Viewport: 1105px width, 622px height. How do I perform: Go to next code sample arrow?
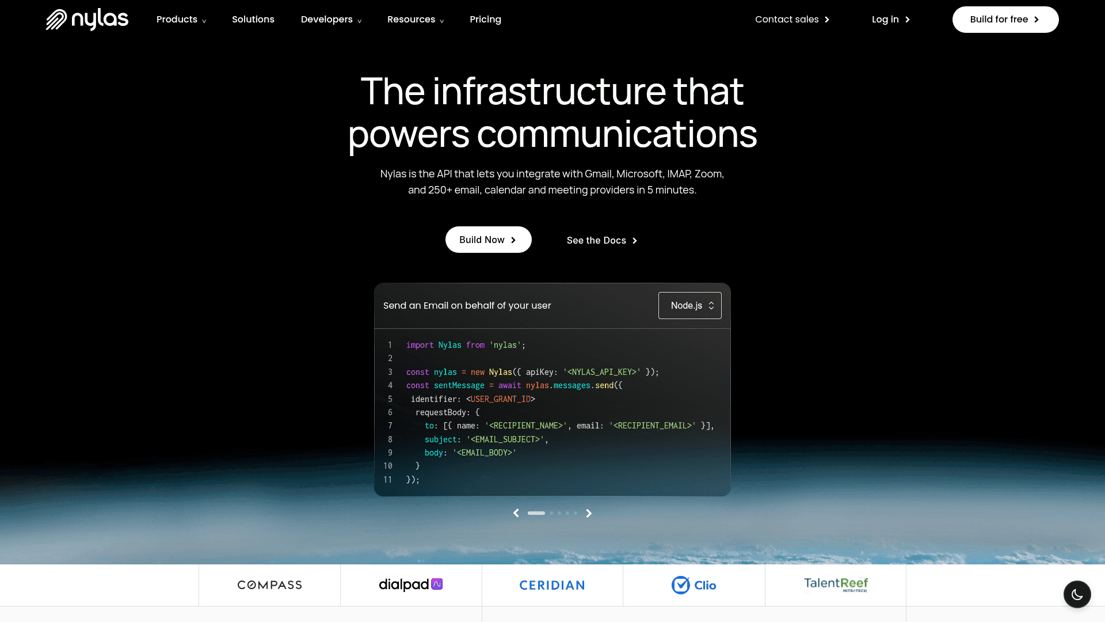coord(589,513)
